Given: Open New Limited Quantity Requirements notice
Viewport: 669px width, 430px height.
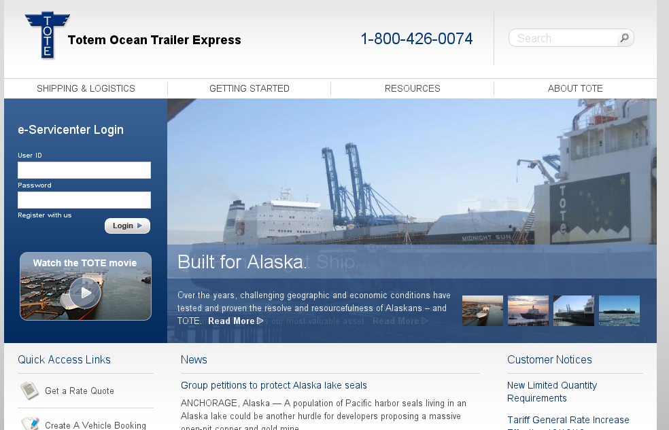Looking at the screenshot, I should (x=551, y=392).
